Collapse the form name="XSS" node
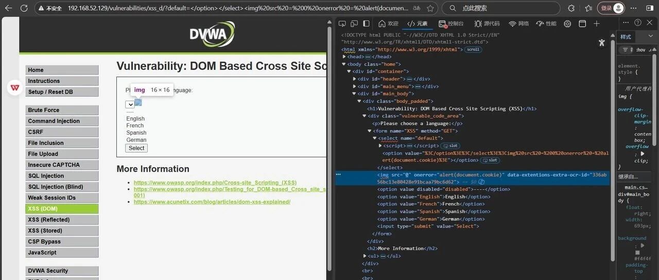 [x=370, y=131]
